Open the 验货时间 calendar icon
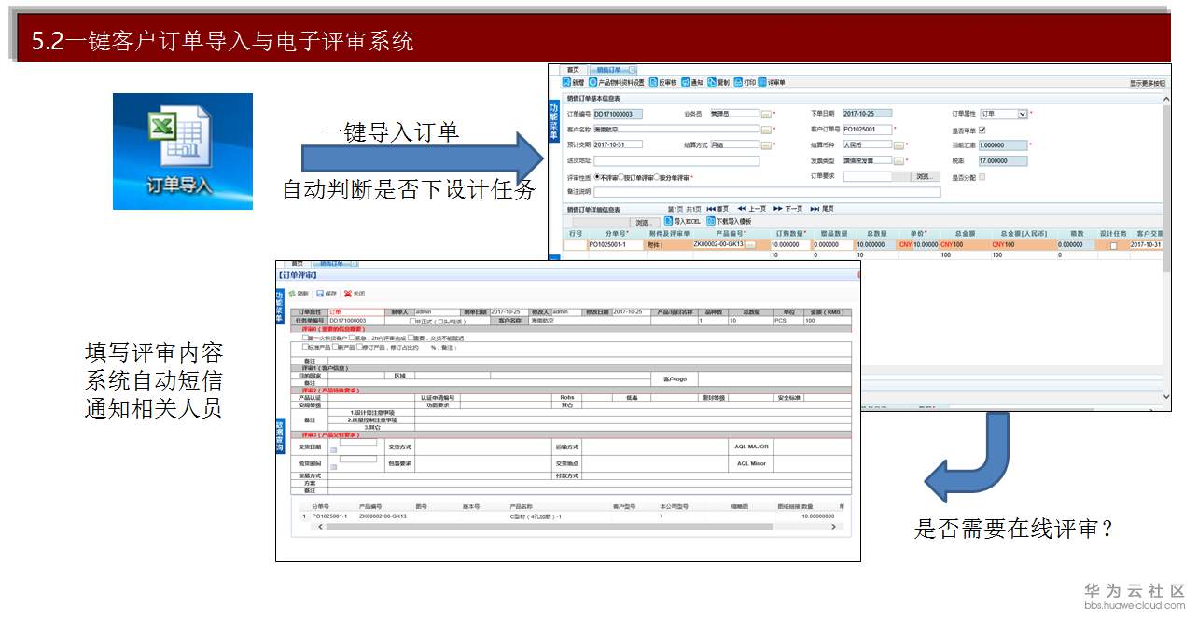Image resolution: width=1198 pixels, height=619 pixels. tap(333, 467)
